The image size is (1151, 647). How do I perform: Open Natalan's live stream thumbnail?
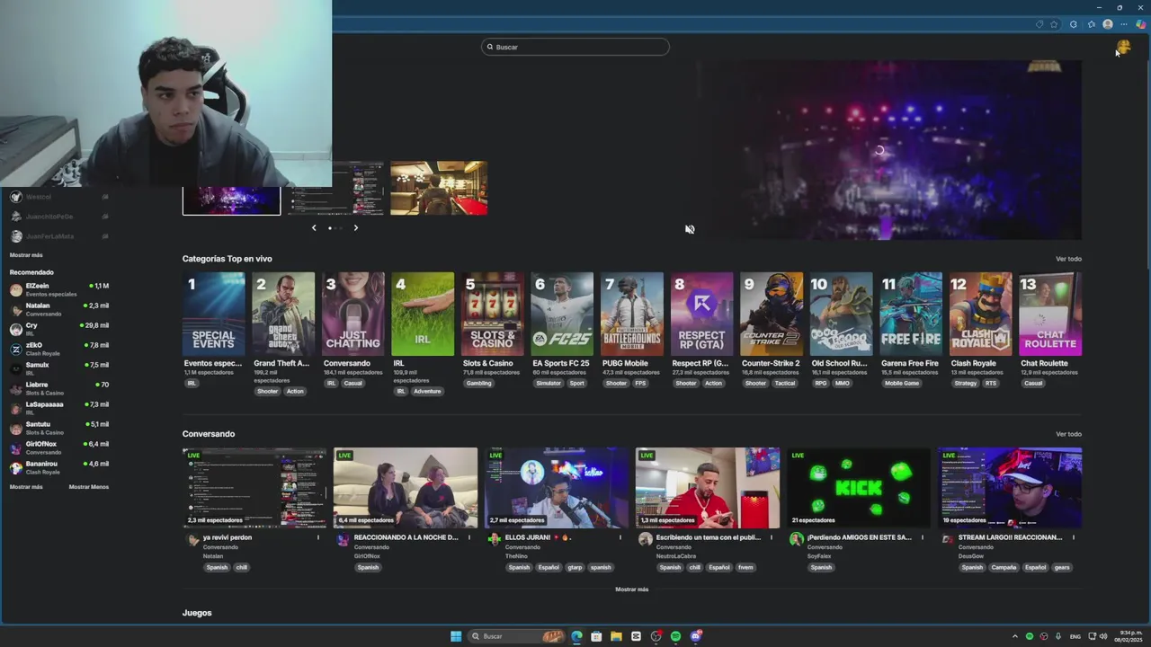point(254,488)
